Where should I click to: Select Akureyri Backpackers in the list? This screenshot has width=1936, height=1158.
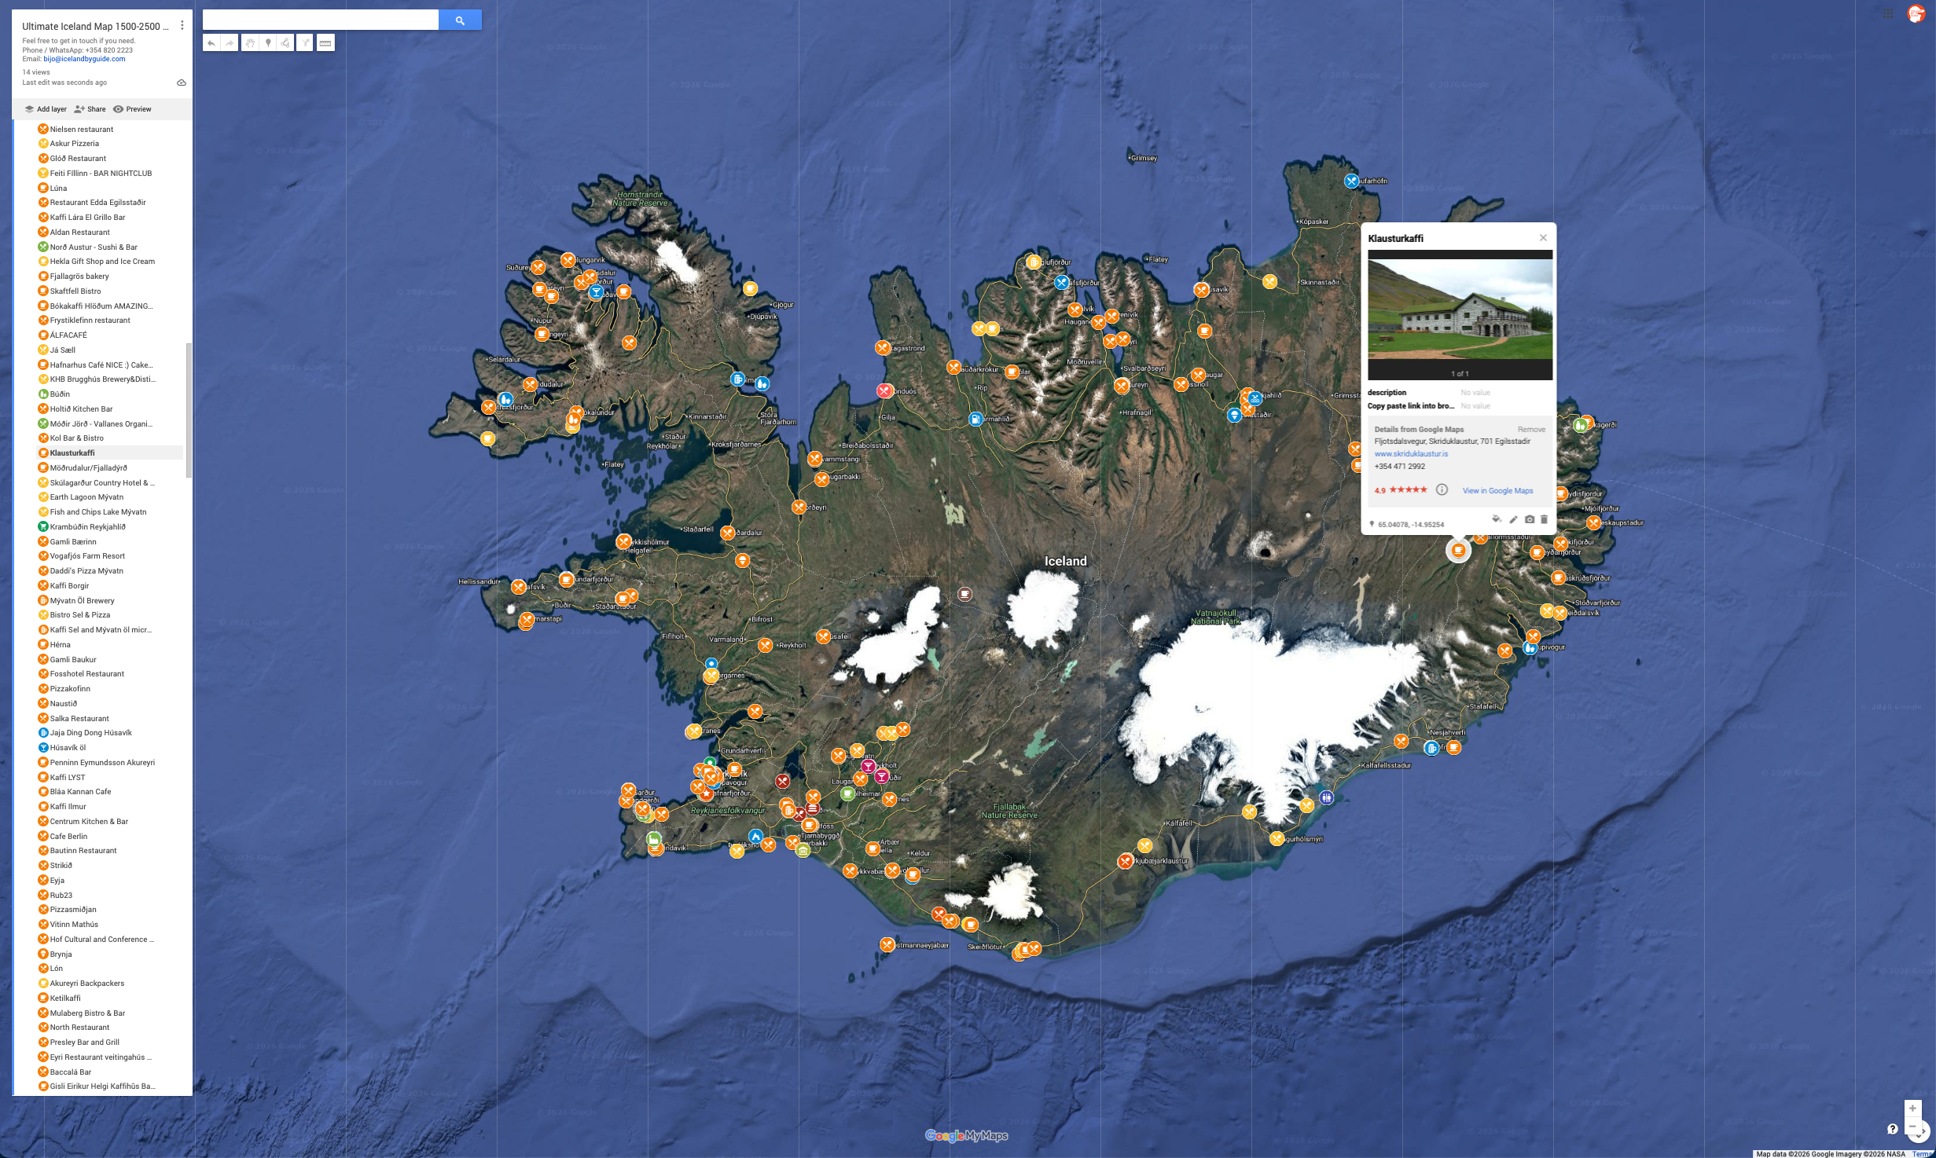pos(87,984)
